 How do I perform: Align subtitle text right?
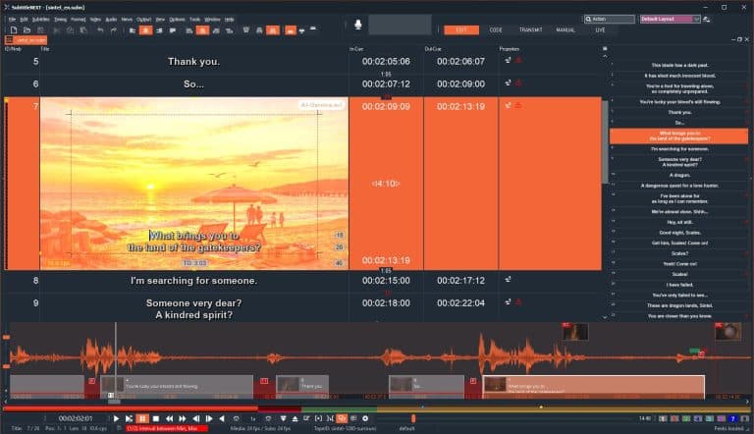[x=159, y=30]
